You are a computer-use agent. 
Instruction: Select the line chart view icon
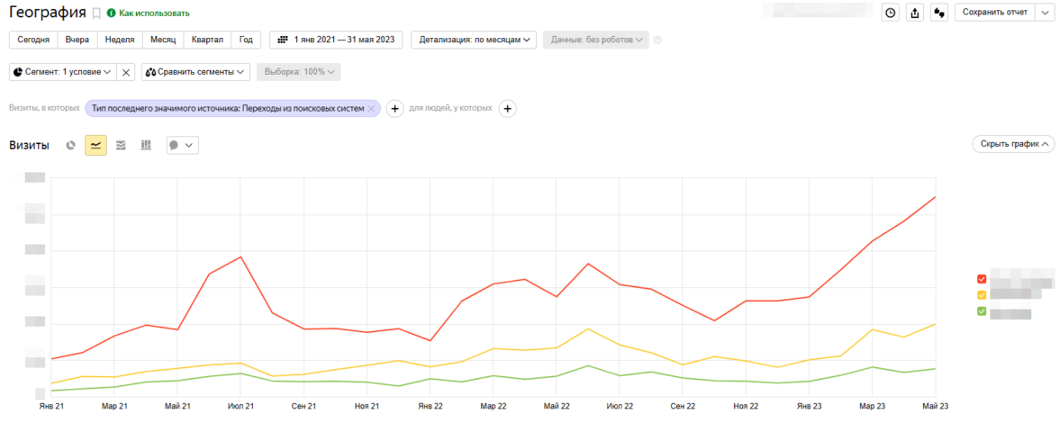coord(95,145)
